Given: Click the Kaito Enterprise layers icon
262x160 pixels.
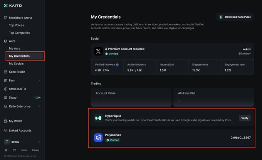Looking at the screenshot, I should pyautogui.click(x=6, y=106).
